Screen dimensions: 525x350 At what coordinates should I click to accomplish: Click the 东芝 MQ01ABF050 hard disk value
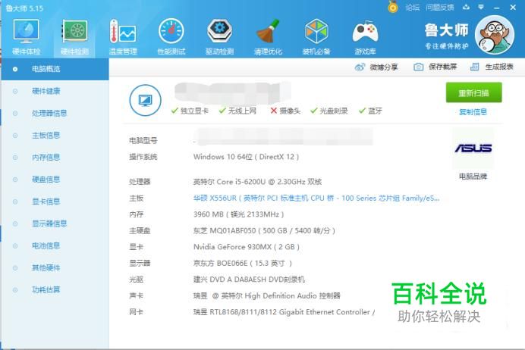(x=264, y=230)
